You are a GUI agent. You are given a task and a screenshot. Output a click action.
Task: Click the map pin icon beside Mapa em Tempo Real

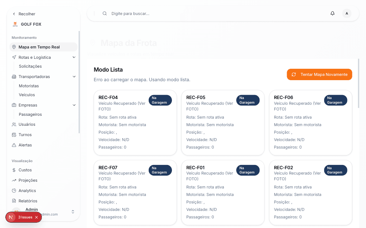(x=14, y=47)
